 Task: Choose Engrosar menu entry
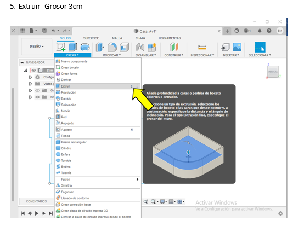pos(98,192)
